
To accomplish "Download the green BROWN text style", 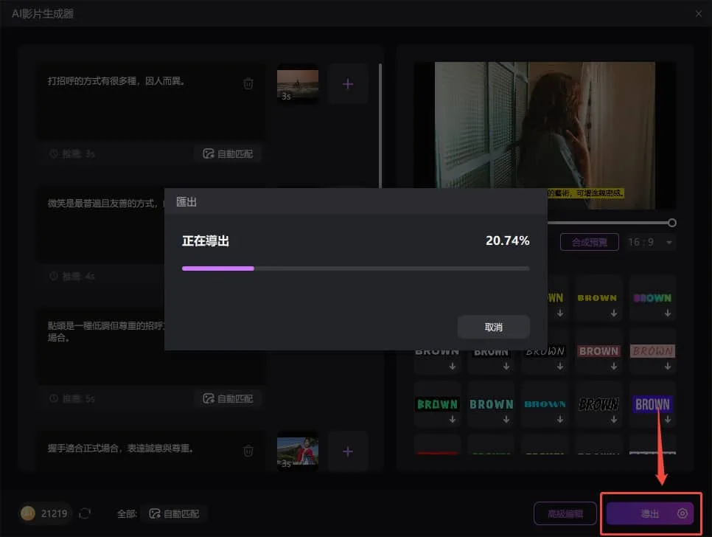I will pos(437,404).
